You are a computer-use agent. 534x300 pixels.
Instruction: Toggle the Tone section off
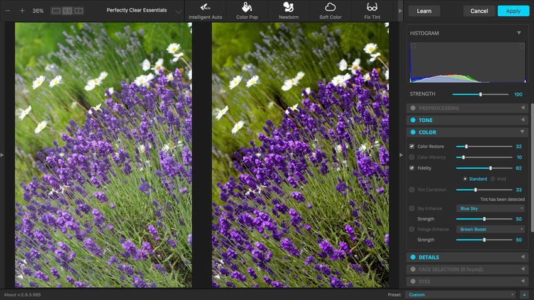[413, 120]
